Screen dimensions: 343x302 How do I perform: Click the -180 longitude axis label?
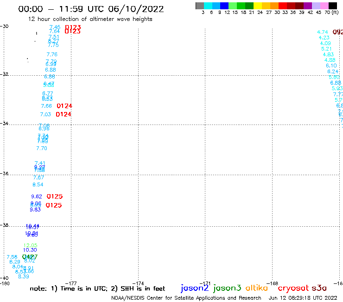coord(5,283)
